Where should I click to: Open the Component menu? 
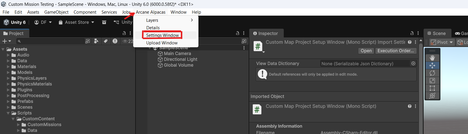point(85,12)
